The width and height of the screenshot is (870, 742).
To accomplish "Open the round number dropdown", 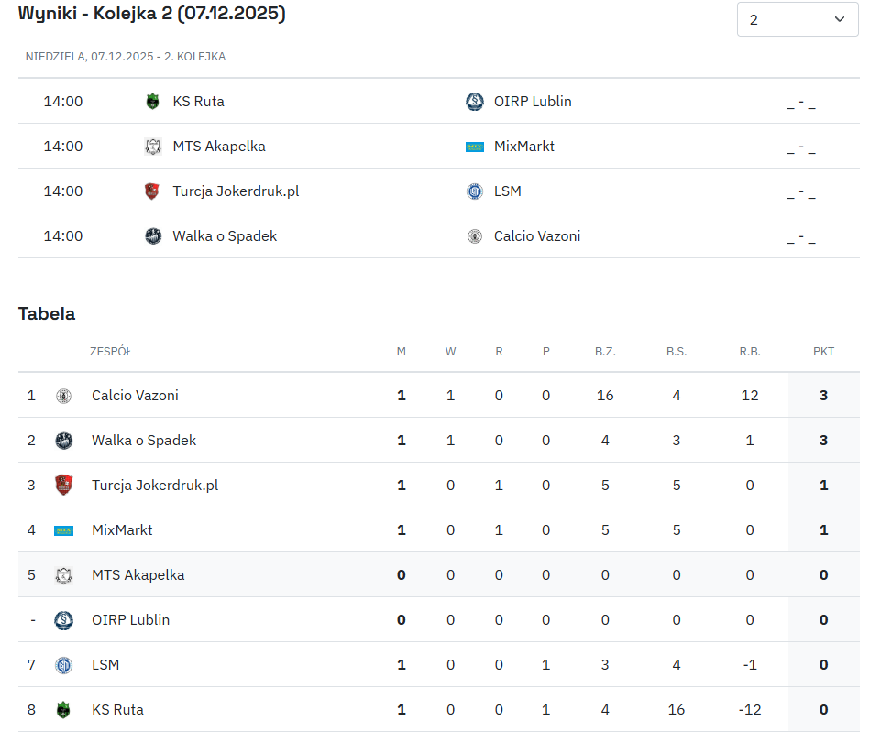I will pyautogui.click(x=797, y=19).
